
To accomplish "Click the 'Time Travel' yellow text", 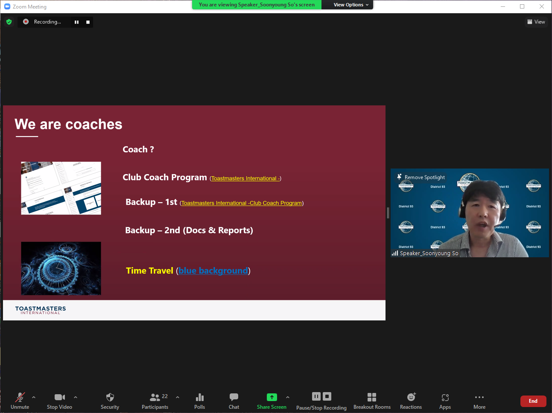I will [150, 270].
